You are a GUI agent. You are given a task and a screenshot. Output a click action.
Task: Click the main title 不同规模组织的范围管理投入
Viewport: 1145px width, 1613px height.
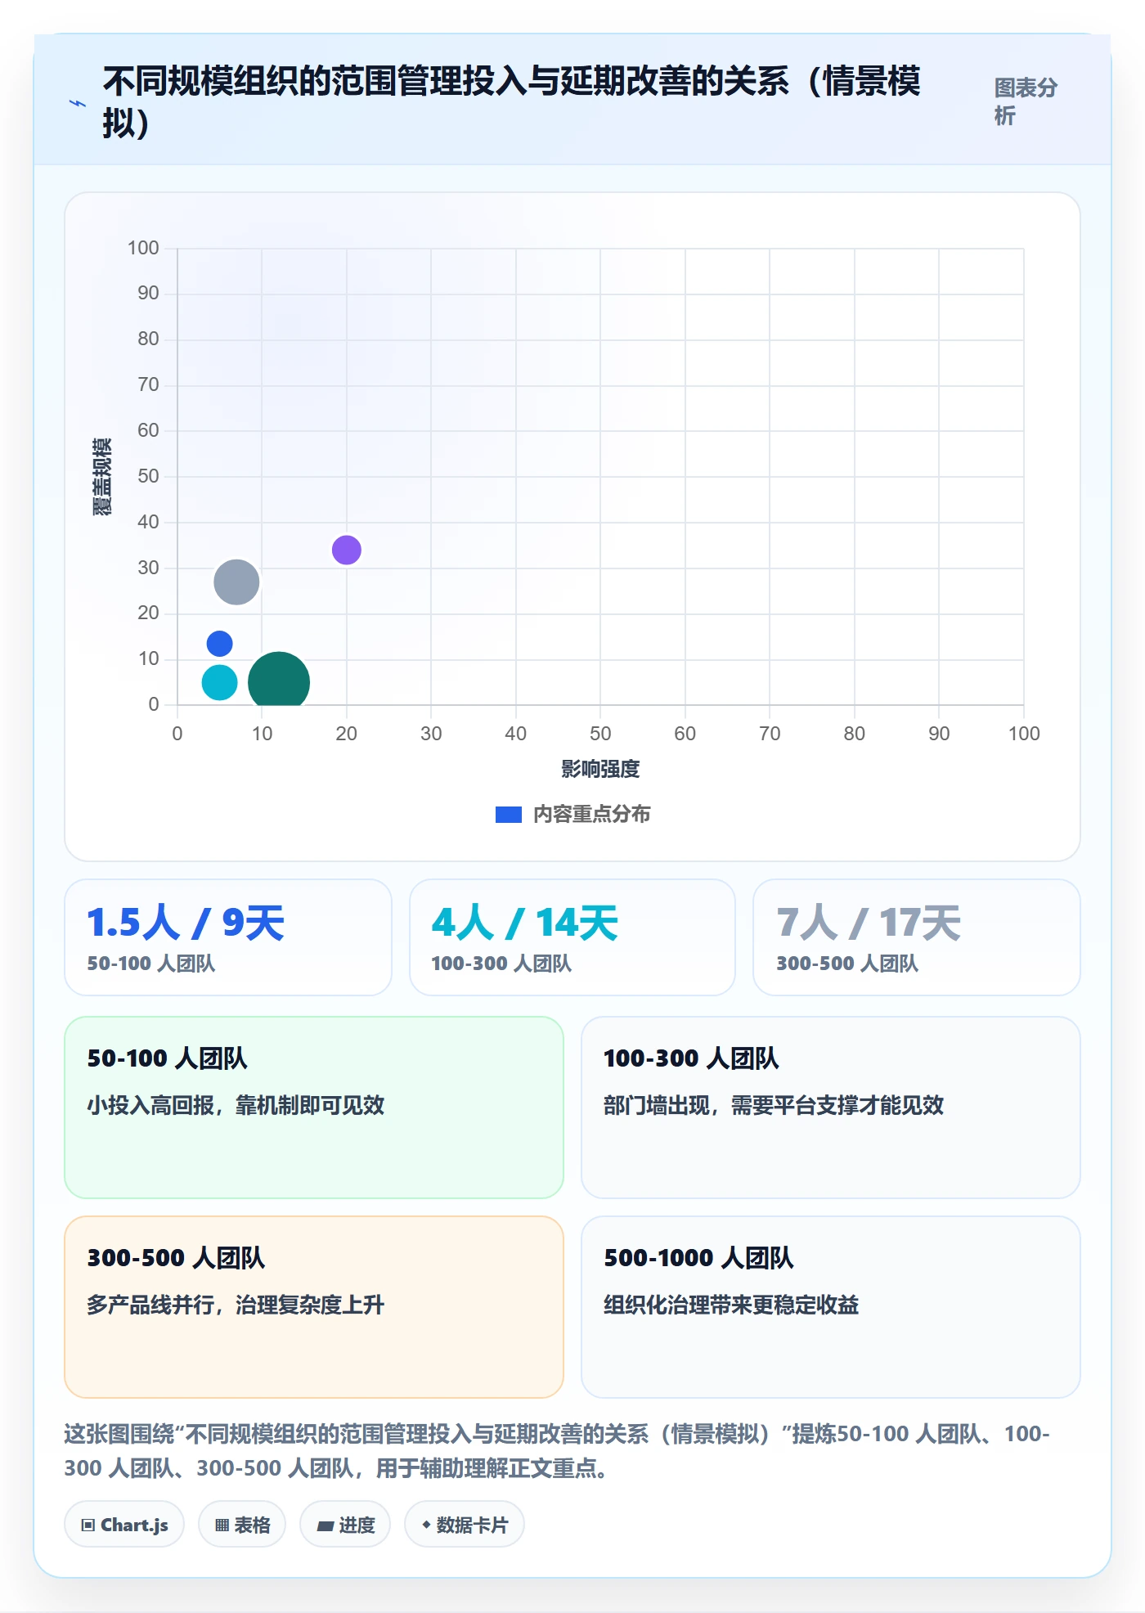(x=512, y=102)
